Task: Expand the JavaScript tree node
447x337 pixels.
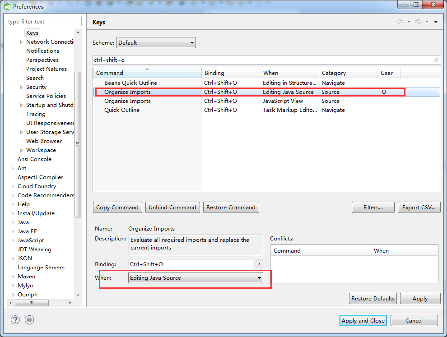Action: tap(13, 241)
